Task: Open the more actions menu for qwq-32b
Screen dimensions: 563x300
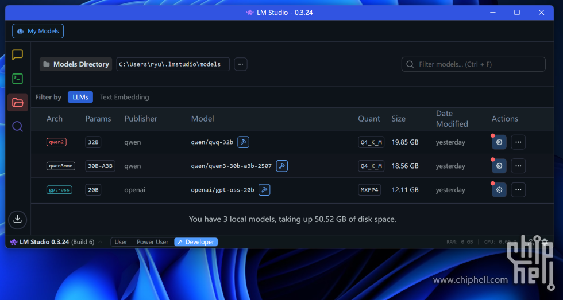Action: point(518,142)
